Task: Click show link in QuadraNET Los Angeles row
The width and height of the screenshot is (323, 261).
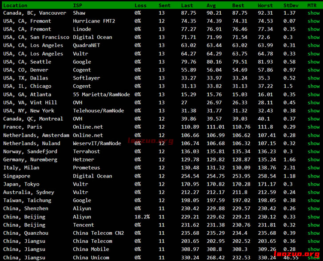Action: [313, 45]
